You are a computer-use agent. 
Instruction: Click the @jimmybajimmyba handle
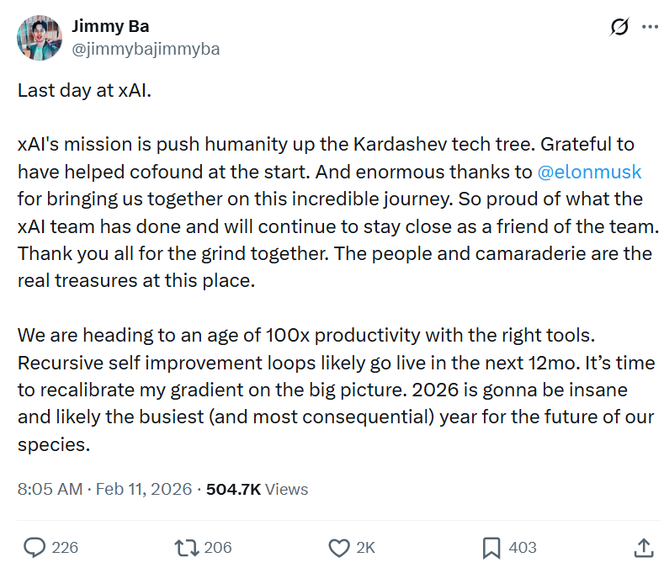pyautogui.click(x=146, y=49)
